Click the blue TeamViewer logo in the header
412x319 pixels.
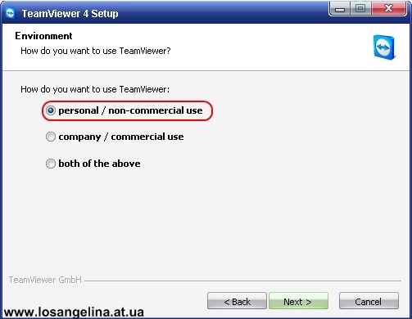384,47
